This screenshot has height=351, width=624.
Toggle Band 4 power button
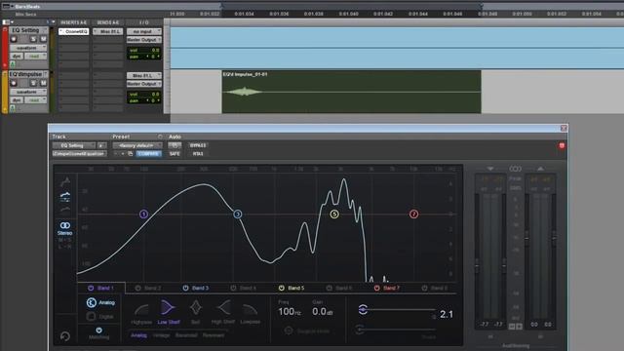(233, 288)
